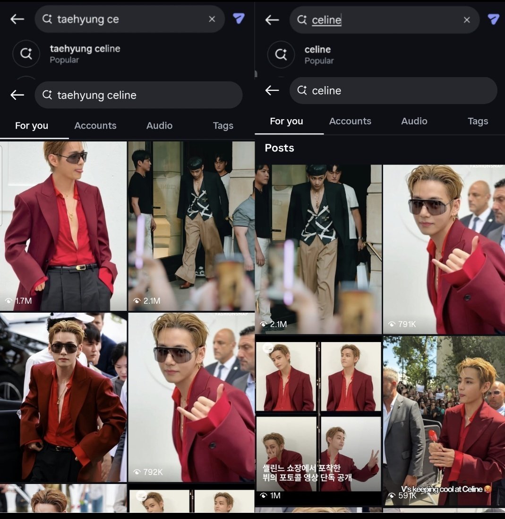Switch to Audio tab under taehyung celine
This screenshot has width=505, height=519.
(159, 126)
